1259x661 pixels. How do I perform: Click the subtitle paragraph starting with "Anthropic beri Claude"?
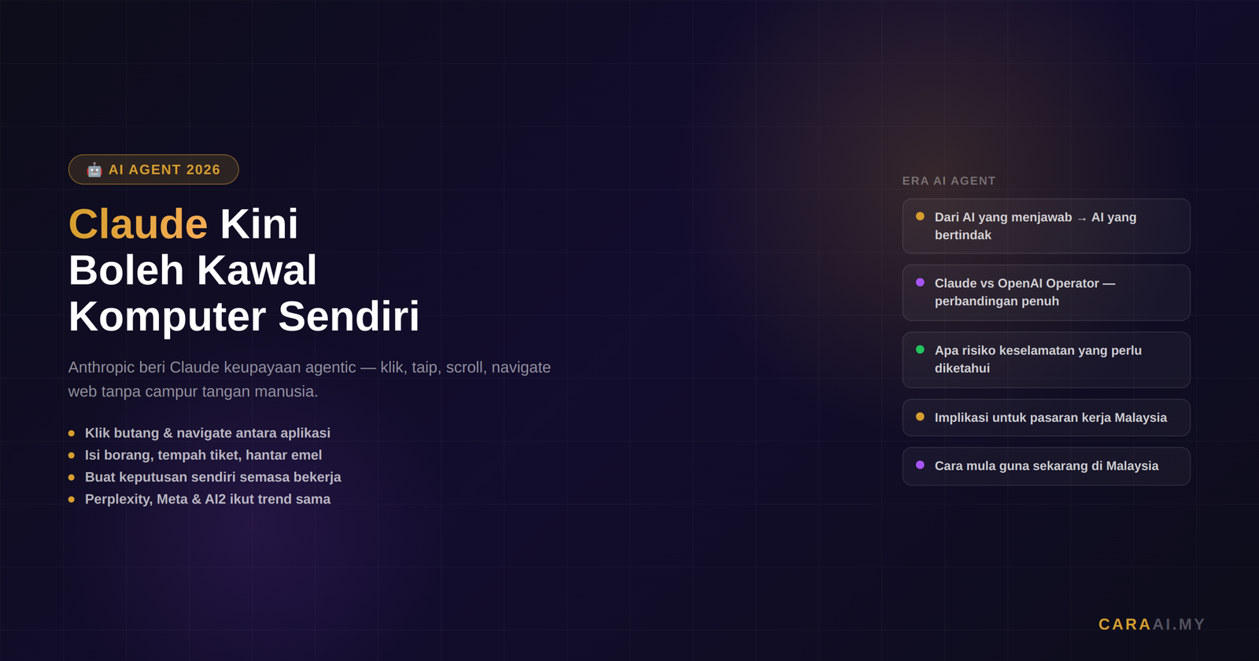[x=309, y=379]
